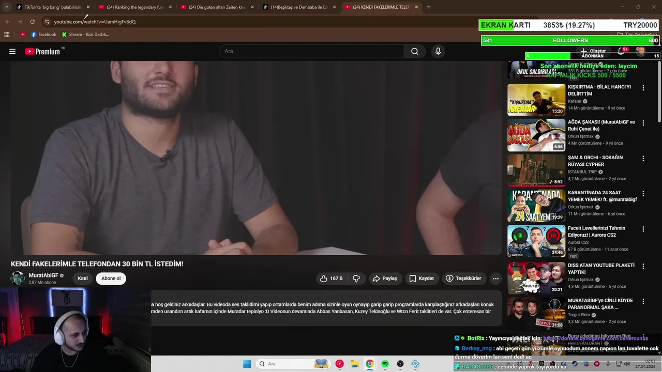662x372 pixels.
Task: Like the video (167 B)
Action: tap(331, 278)
